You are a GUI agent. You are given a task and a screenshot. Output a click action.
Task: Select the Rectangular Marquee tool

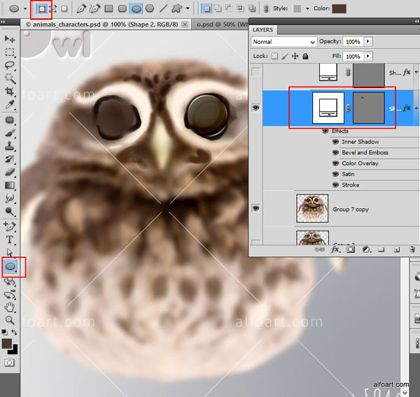[x=10, y=52]
